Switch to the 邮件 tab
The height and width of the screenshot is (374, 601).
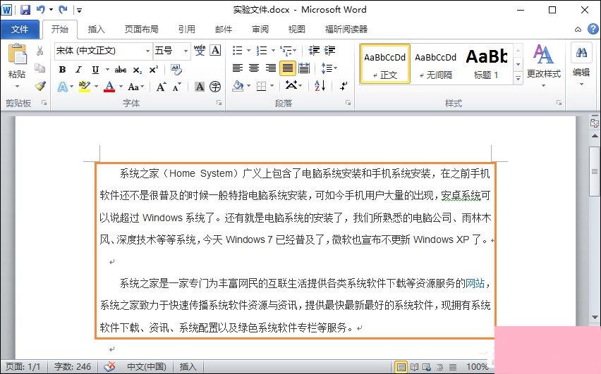tap(224, 30)
